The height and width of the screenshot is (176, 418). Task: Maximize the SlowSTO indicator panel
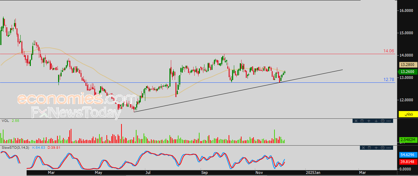[x=369, y=148]
